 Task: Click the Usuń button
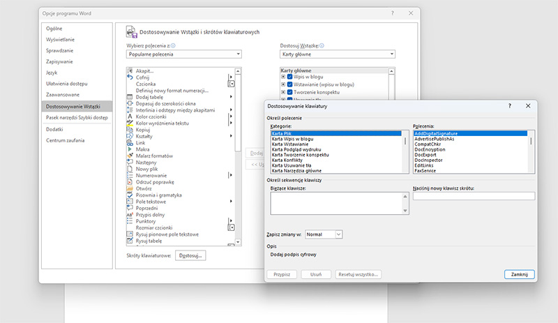coord(316,275)
